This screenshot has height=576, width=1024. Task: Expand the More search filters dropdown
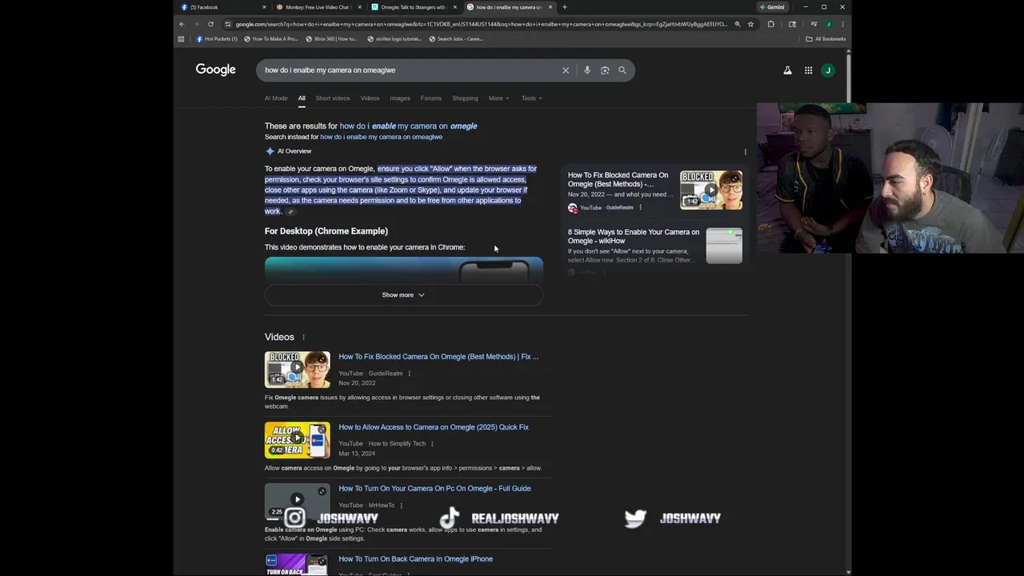[x=498, y=98]
